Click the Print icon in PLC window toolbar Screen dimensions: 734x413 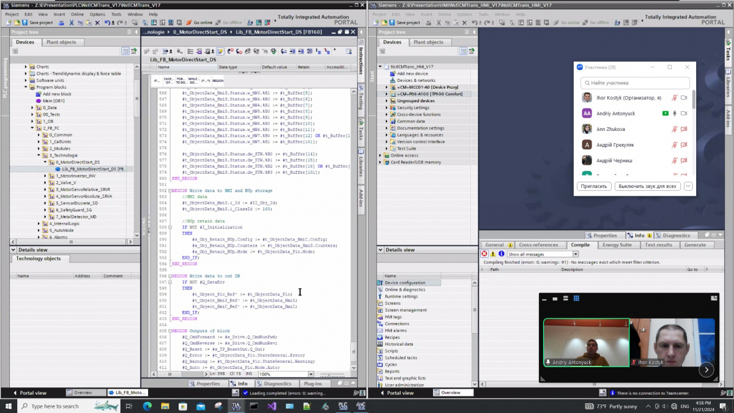pos(61,23)
